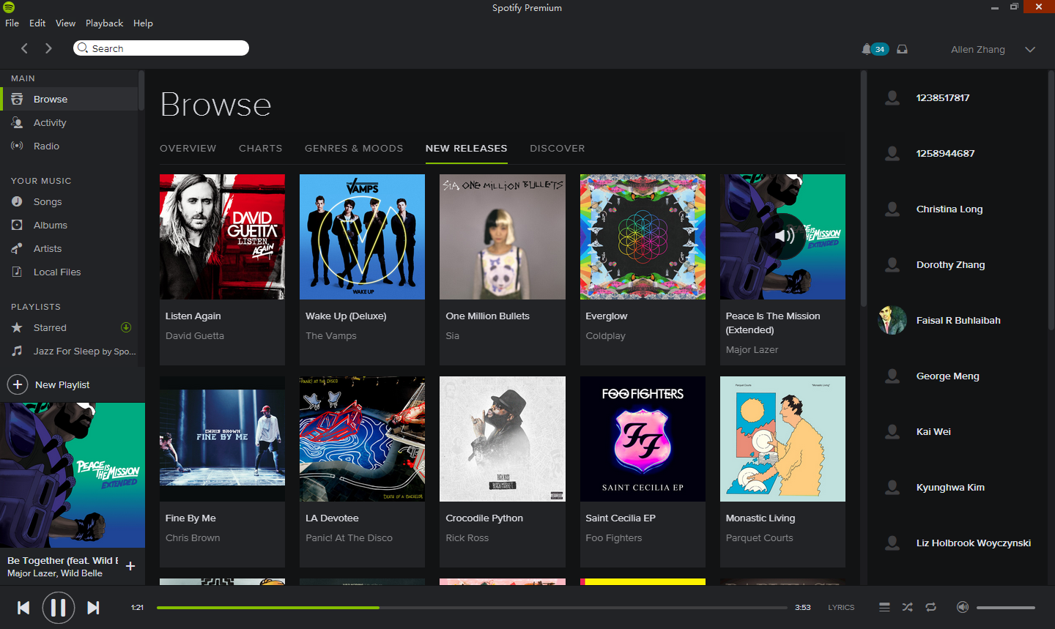Viewport: 1055px width, 629px height.
Task: Click the Local Files icon
Action: pos(17,272)
